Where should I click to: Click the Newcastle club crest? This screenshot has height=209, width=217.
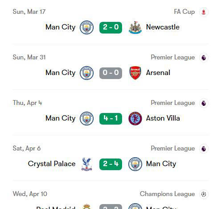point(135,28)
